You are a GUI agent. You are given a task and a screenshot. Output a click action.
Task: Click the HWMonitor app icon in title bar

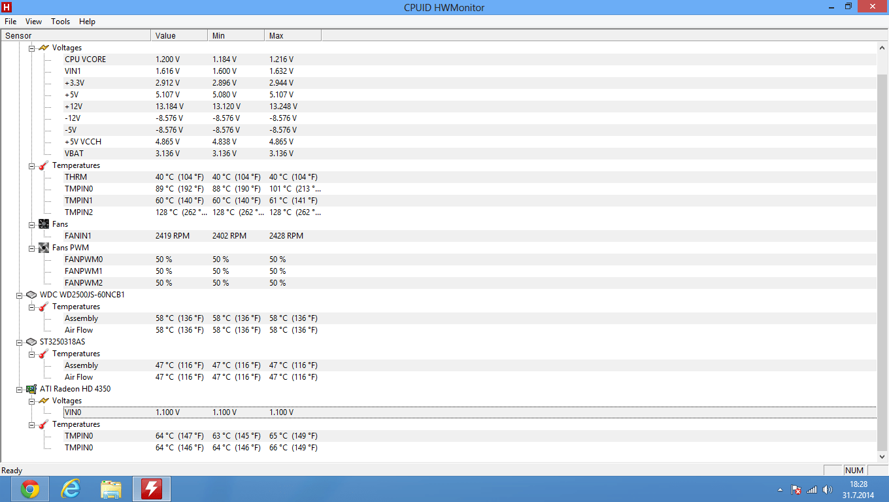[x=7, y=7]
